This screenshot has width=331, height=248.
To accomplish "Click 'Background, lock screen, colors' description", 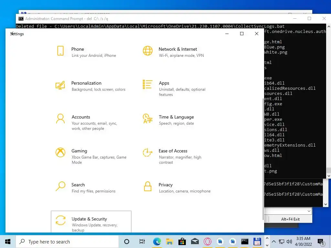I will pyautogui.click(x=98, y=89).
